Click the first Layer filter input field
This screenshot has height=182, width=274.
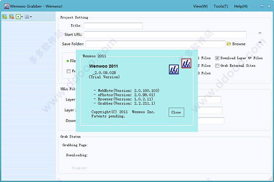click(209, 100)
